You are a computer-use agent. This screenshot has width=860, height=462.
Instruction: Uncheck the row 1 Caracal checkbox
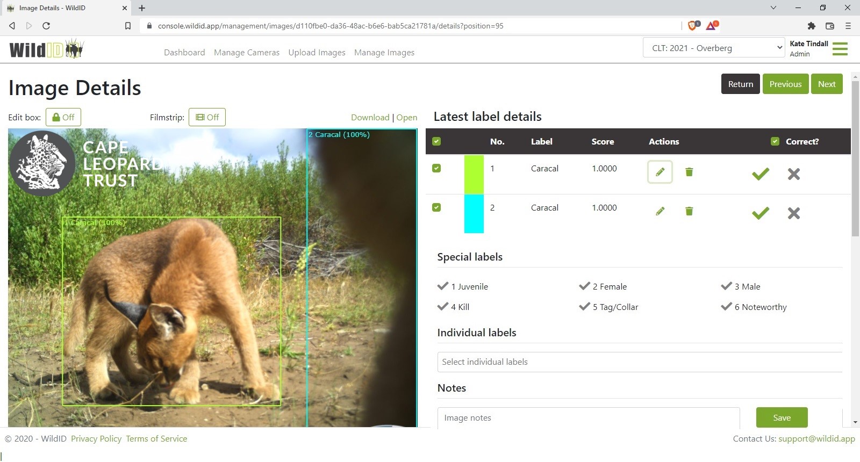[x=436, y=168]
